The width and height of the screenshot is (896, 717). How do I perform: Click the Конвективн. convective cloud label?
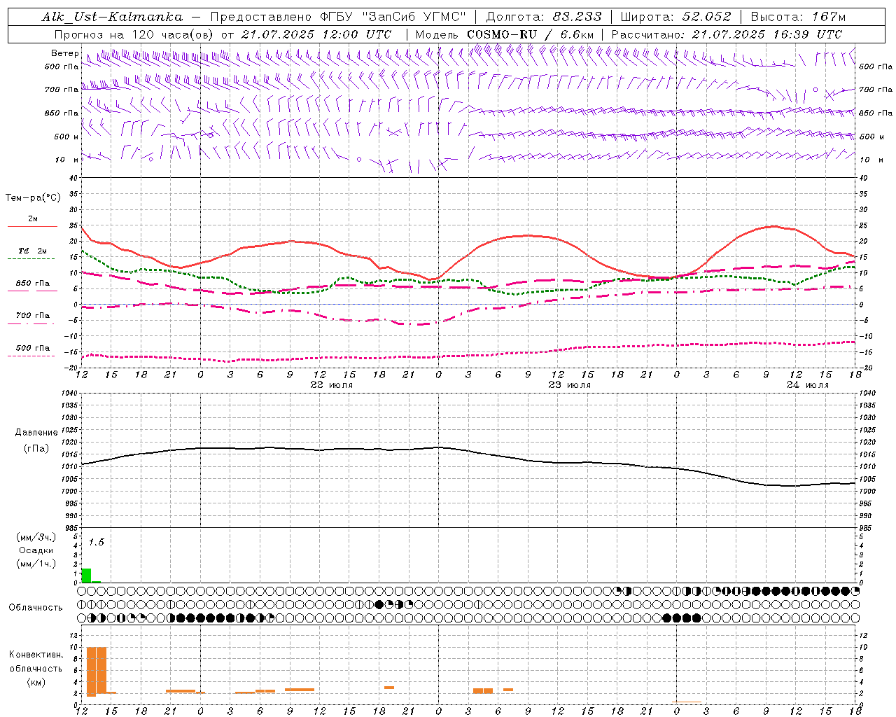(x=36, y=655)
